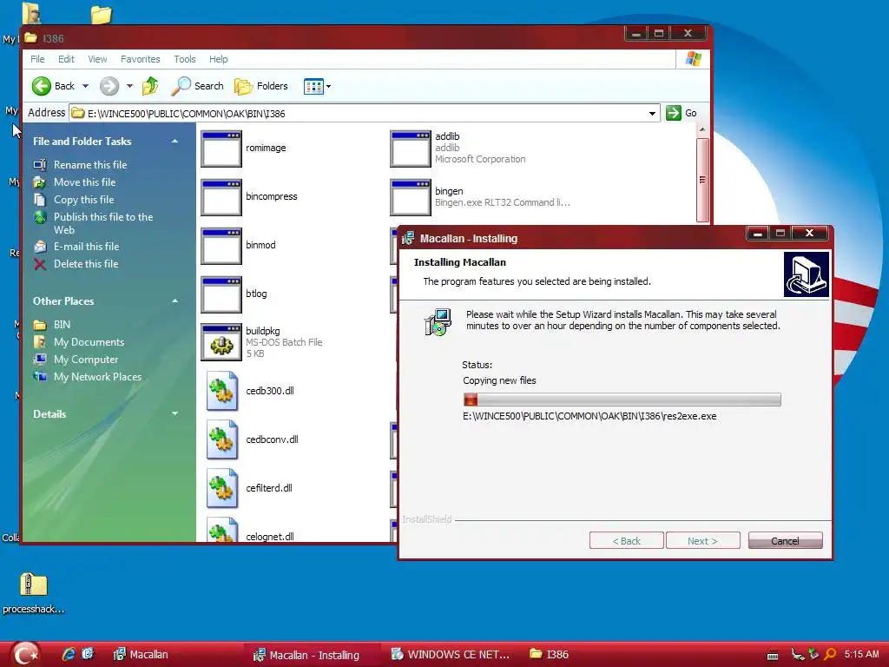This screenshot has width=889, height=667.
Task: Click the Back arrow icon in the I386 Explorer window
Action: coord(41,86)
